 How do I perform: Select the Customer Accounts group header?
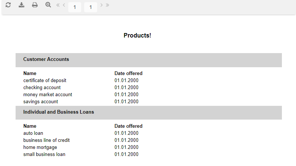click(x=149, y=60)
